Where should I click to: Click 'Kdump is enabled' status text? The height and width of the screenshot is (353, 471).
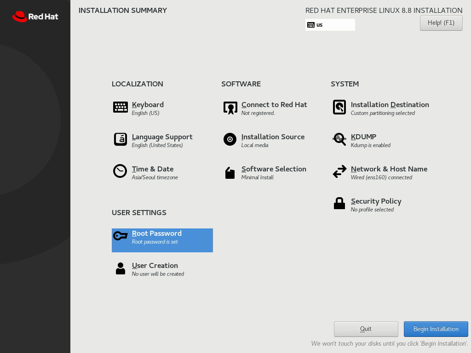370,145
